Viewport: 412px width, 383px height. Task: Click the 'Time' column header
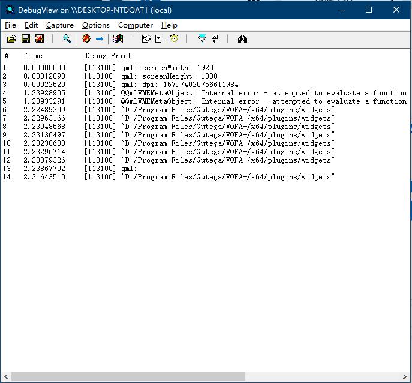click(52, 56)
